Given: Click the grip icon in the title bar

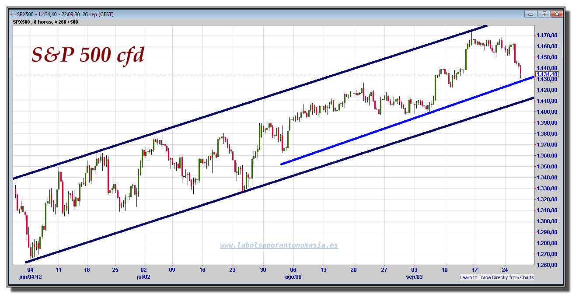Looking at the screenshot, I should tap(12, 14).
